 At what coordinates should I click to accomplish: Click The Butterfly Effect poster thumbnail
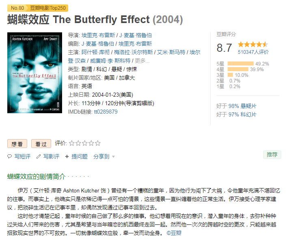(x=34, y=73)
